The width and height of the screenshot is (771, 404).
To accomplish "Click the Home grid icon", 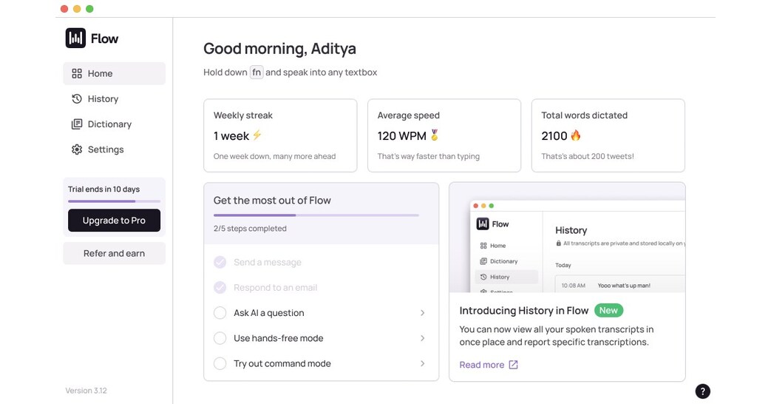I will click(x=77, y=73).
